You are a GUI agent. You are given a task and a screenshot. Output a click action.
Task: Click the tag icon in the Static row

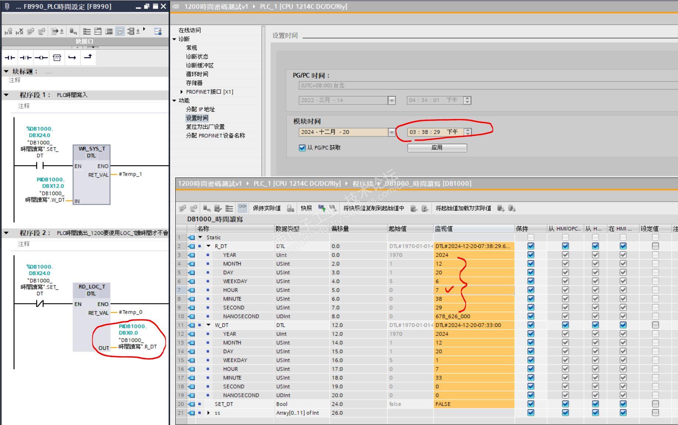tap(191, 237)
